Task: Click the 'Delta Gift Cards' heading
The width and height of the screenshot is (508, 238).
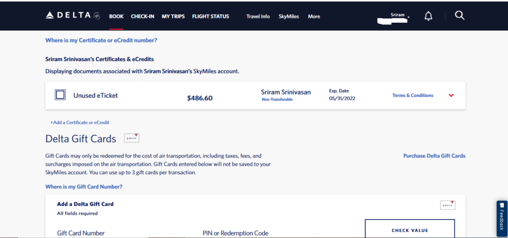Action: pos(80,139)
